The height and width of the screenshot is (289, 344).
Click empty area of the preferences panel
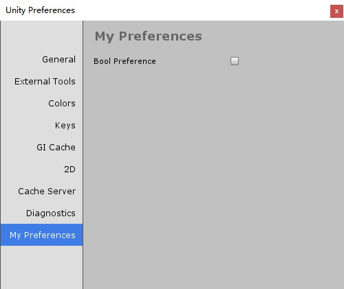tap(213, 172)
